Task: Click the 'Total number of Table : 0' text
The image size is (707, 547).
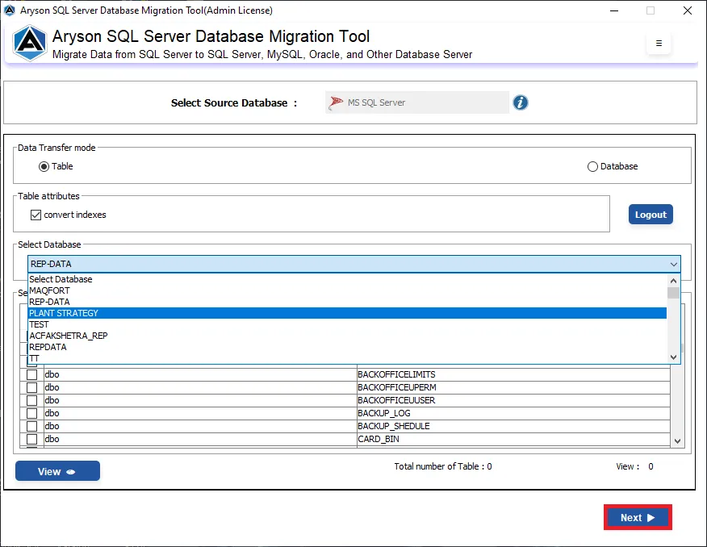Action: pos(443,466)
